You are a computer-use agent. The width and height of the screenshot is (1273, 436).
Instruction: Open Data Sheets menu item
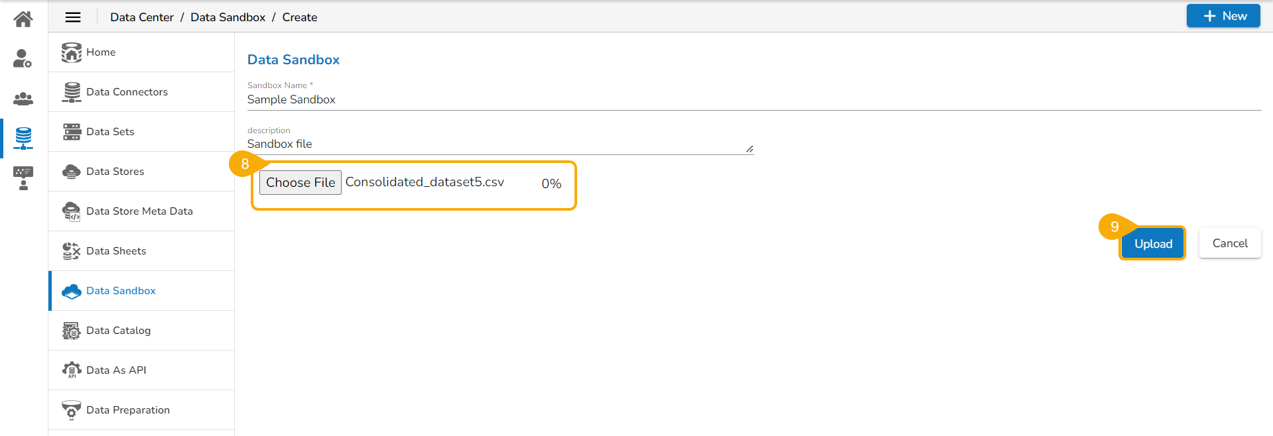click(116, 251)
